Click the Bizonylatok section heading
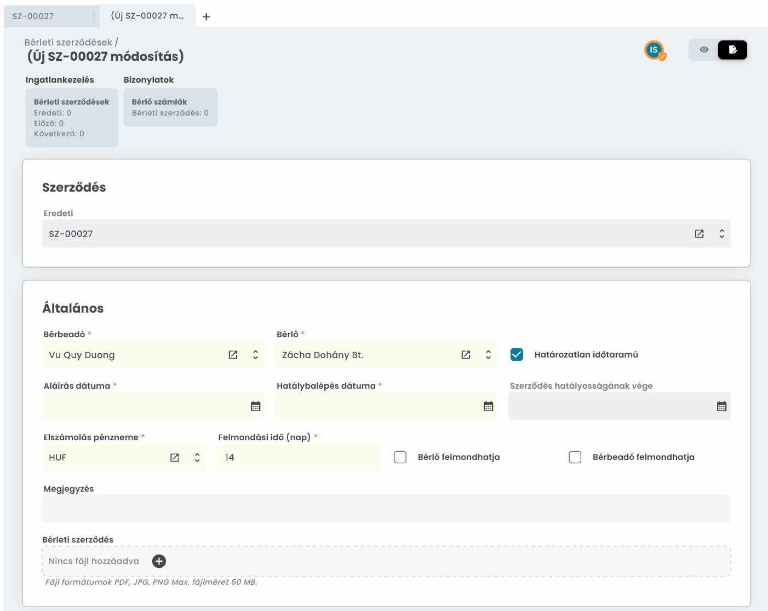This screenshot has width=768, height=611. (x=148, y=80)
